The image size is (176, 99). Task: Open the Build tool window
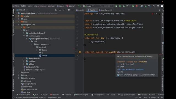pos(152,95)
